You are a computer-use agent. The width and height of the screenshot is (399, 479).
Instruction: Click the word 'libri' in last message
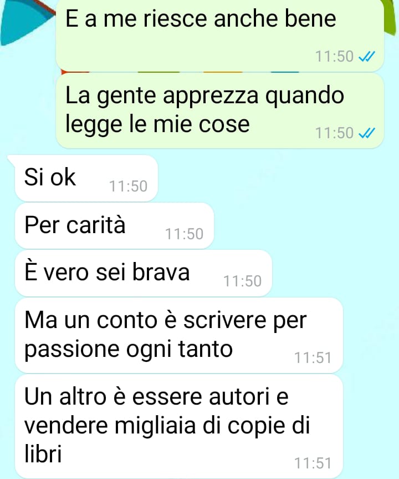pyautogui.click(x=43, y=453)
